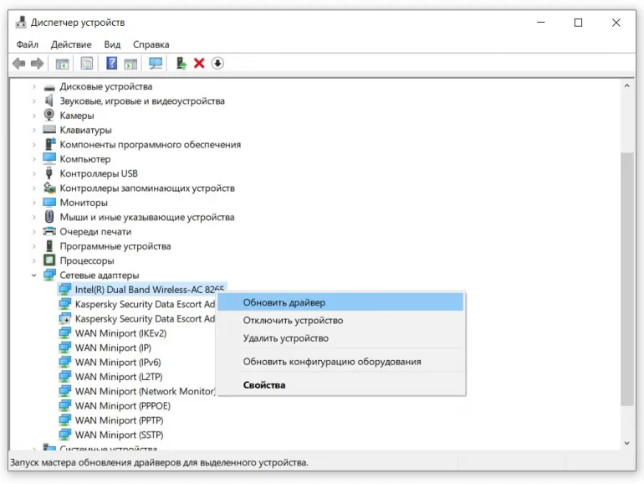Viewport: 644px width, 484px height.
Task: Click the scan hardware monitor toolbar icon
Action: point(156,64)
